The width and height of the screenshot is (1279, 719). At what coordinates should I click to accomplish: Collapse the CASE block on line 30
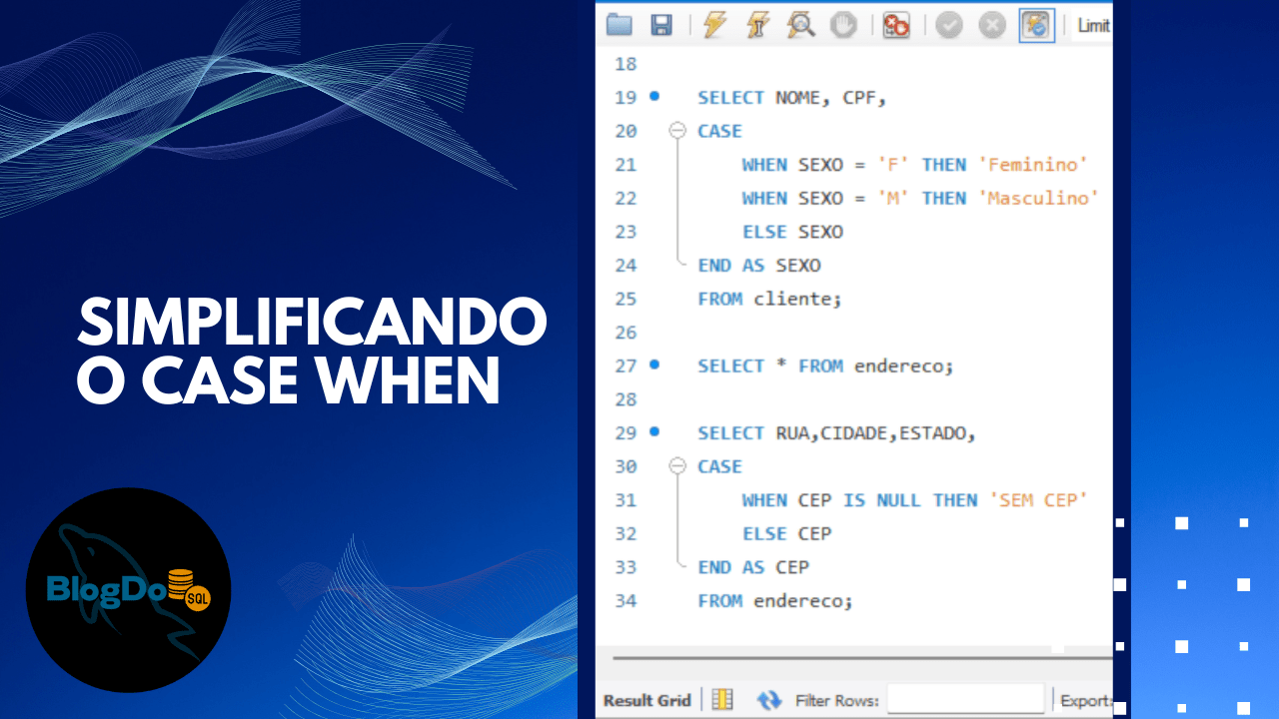tap(678, 466)
